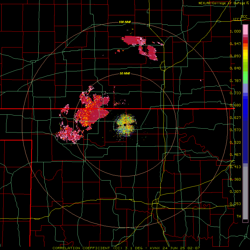Select the 0.947 scale value
Viewport: 250px width, 250px height.
(235, 44)
